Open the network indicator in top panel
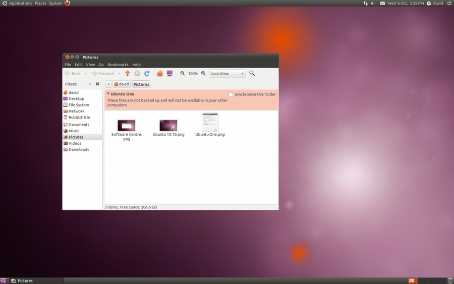The width and height of the screenshot is (454, 284). point(365,3)
